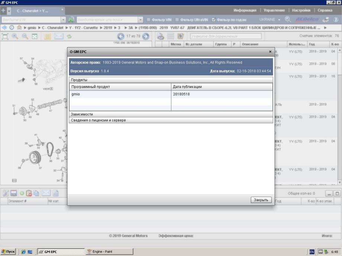Go to home via the house icon
This screenshot has height=256, width=342.
pyautogui.click(x=19, y=27)
